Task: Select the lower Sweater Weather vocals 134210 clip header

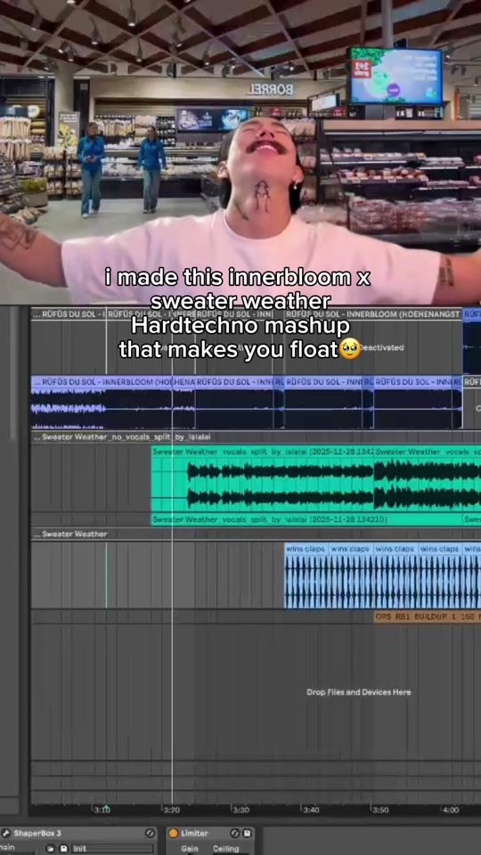Action: [x=307, y=519]
